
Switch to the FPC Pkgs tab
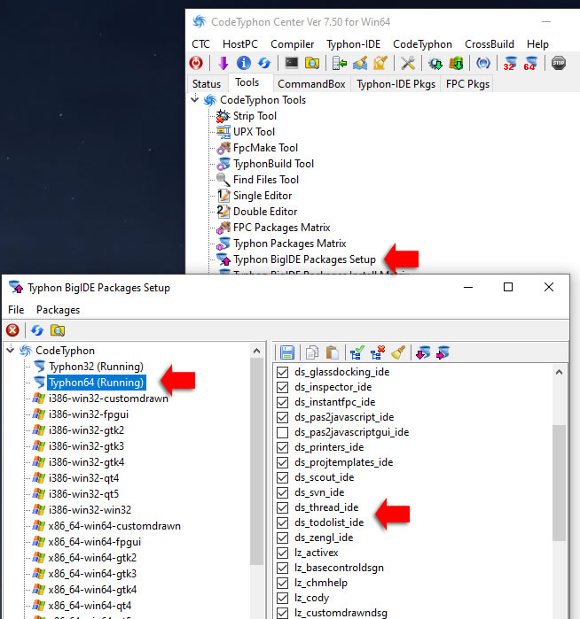click(x=467, y=84)
